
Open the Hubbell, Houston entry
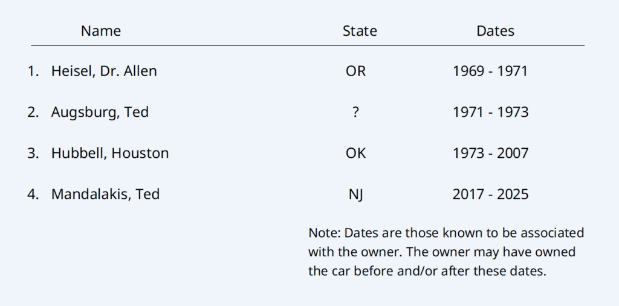[110, 153]
